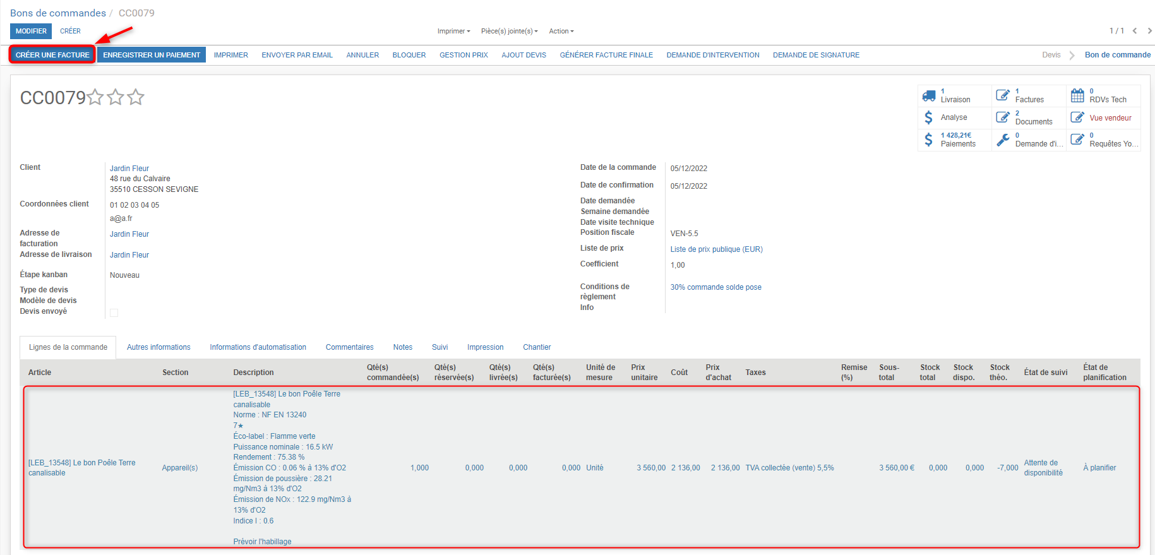Sort by the Description column header
1155x555 pixels.
pyautogui.click(x=253, y=373)
